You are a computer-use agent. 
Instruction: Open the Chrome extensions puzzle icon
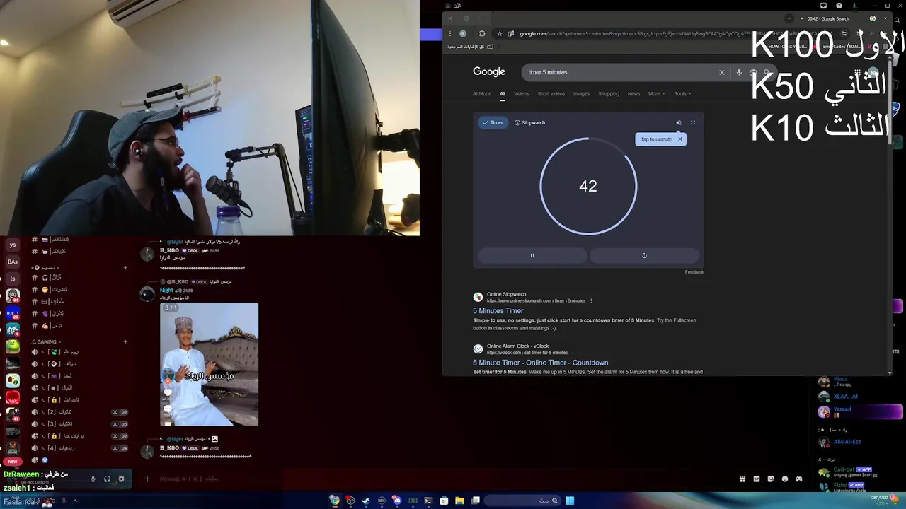(482, 33)
